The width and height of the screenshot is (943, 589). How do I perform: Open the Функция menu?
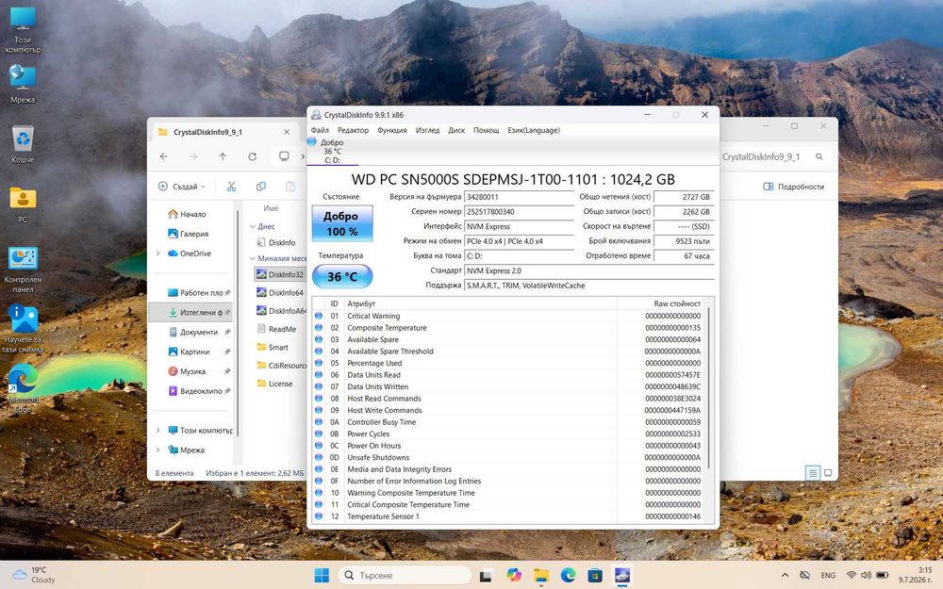tap(391, 130)
